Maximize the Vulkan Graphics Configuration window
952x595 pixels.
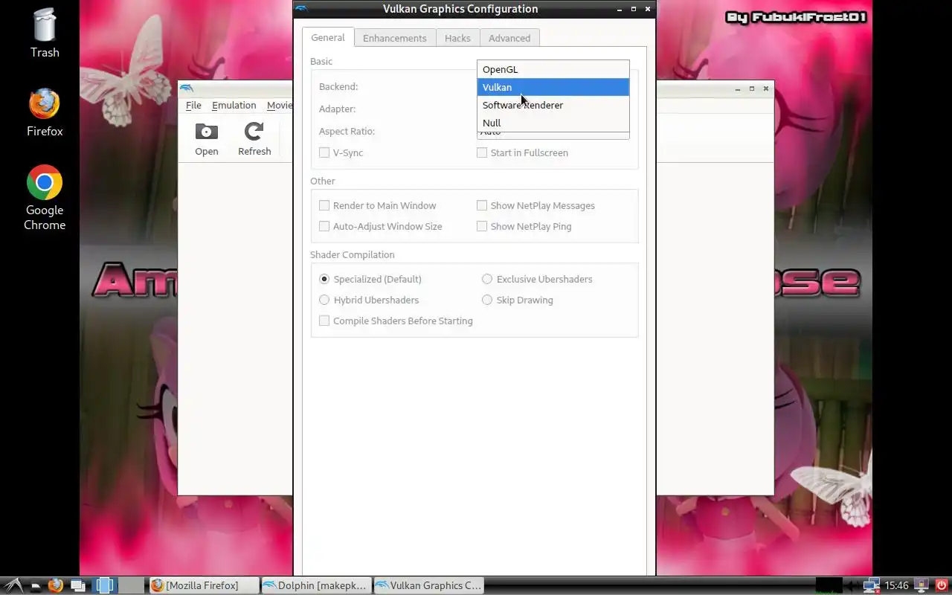point(634,9)
